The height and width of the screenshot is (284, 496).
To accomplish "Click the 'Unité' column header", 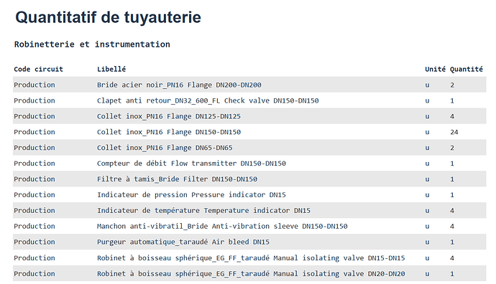I will [435, 69].
